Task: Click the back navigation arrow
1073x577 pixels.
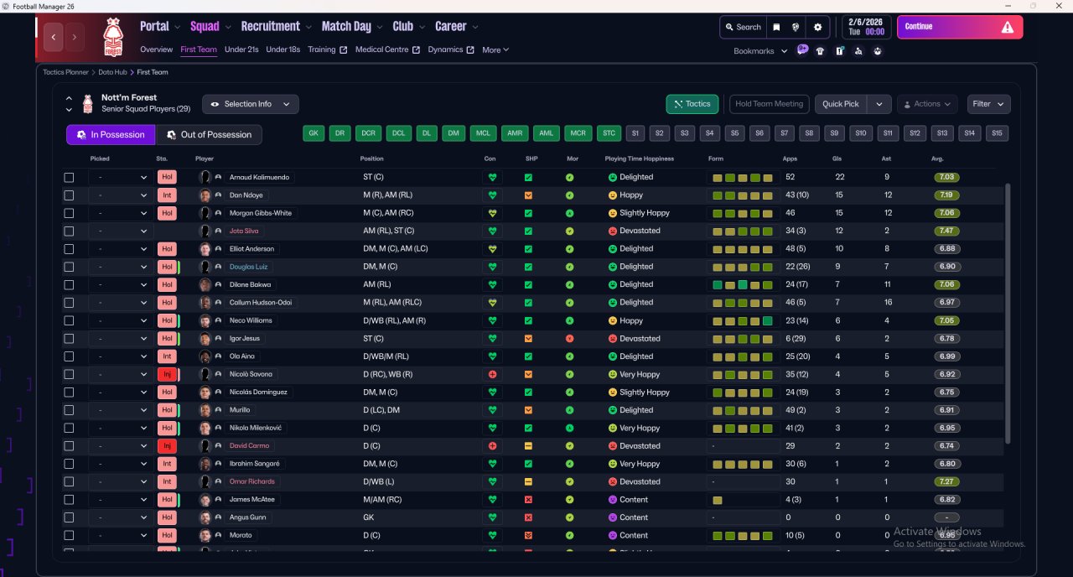Action: pyautogui.click(x=54, y=37)
